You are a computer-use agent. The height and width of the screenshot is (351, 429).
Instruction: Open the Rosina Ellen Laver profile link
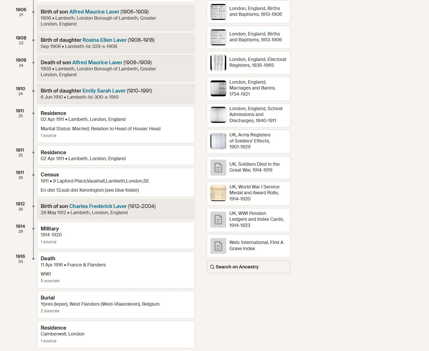point(105,40)
